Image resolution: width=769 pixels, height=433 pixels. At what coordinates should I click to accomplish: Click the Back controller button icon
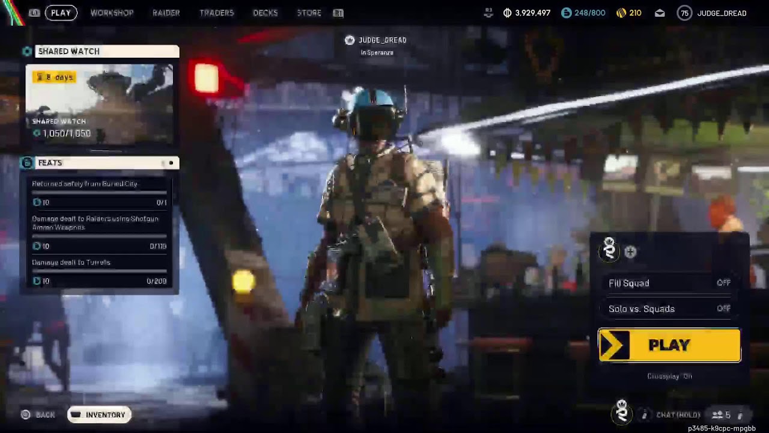[x=25, y=415]
